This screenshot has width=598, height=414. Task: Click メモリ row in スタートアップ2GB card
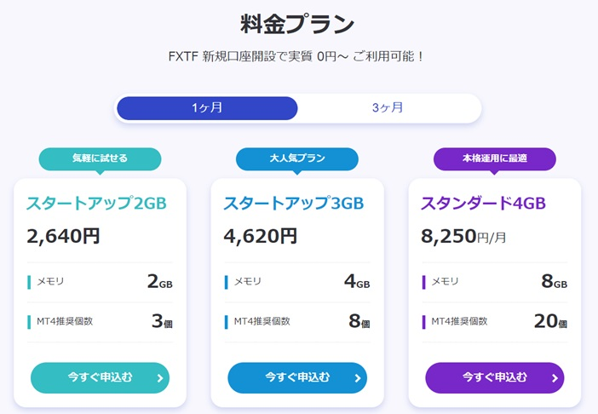[100, 282]
